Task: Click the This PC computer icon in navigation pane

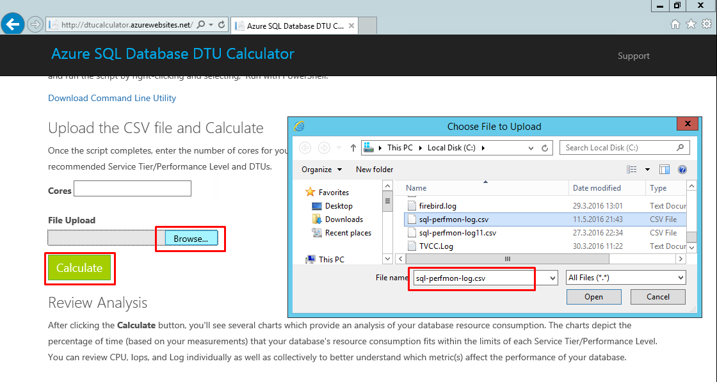Action: coord(310,259)
